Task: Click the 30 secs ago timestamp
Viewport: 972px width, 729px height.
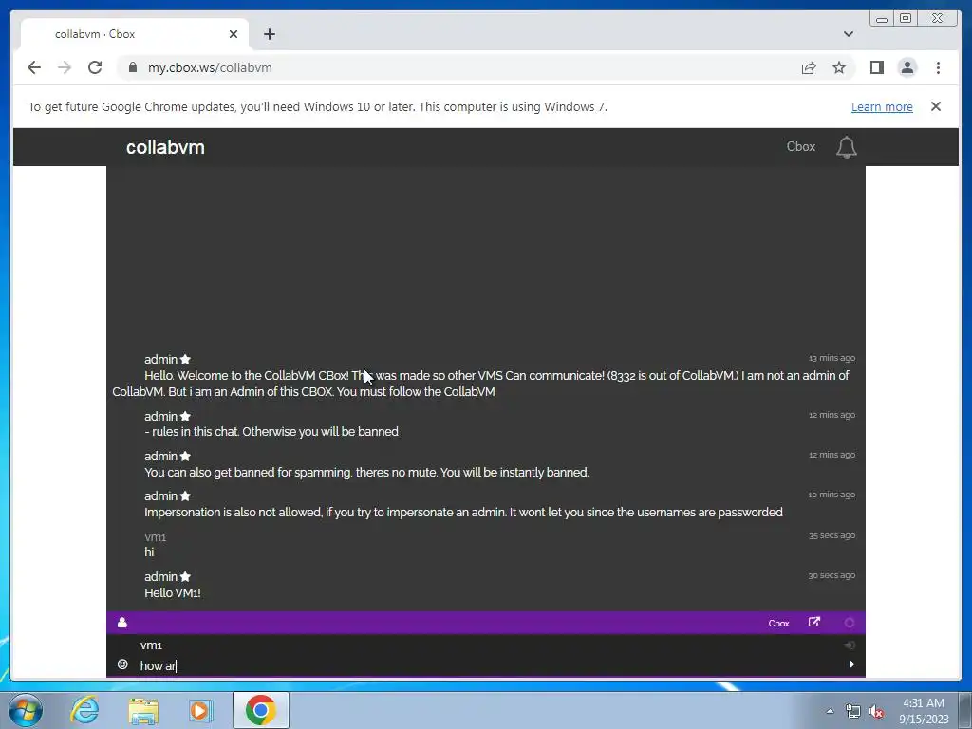Action: [x=832, y=575]
